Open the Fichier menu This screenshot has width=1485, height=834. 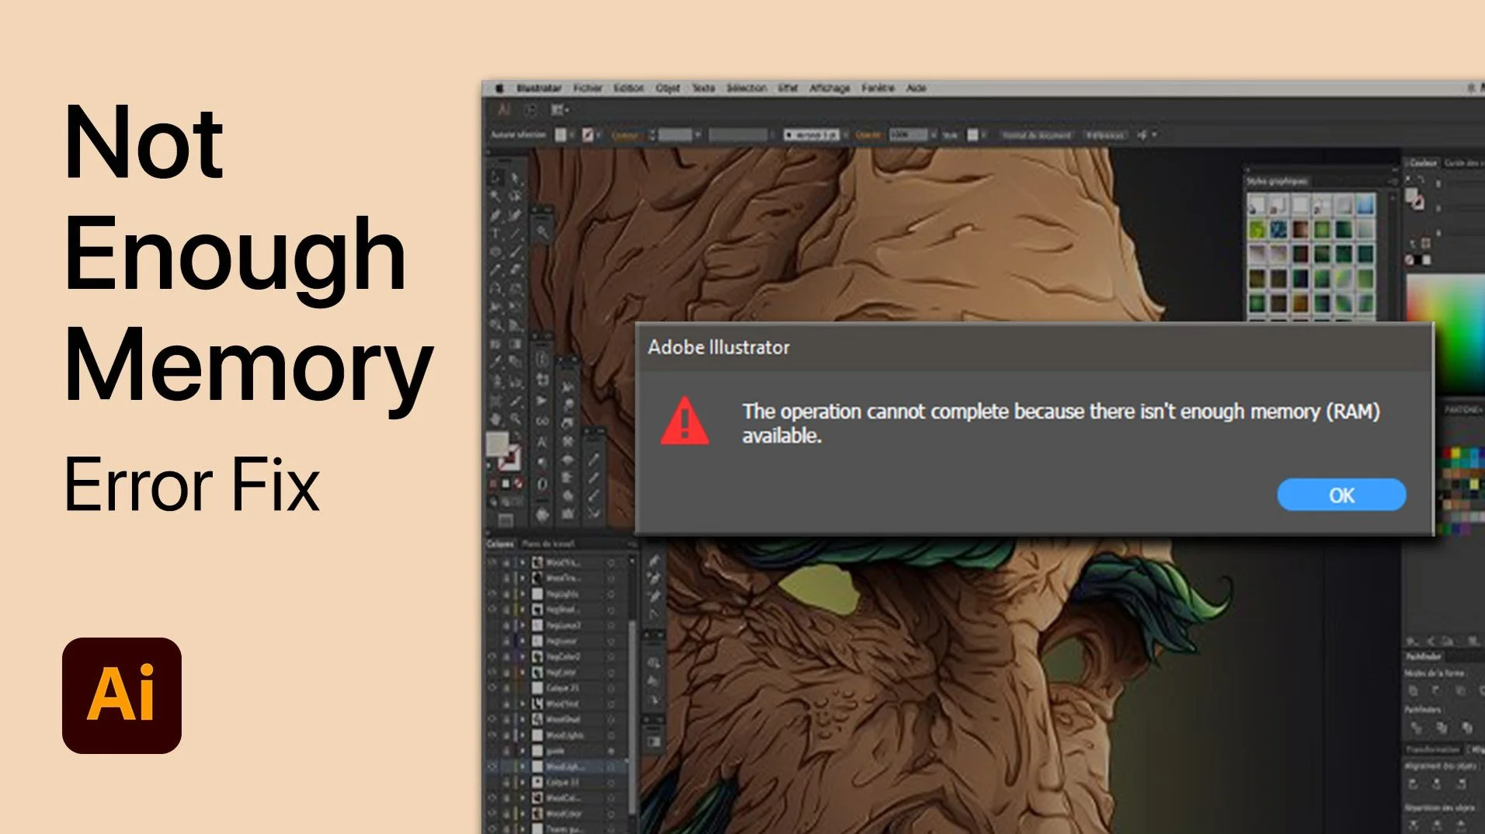coord(588,88)
